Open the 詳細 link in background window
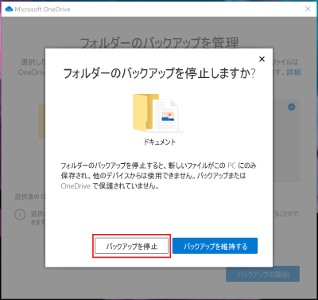Screen dimensions: 318x300 pos(293,72)
